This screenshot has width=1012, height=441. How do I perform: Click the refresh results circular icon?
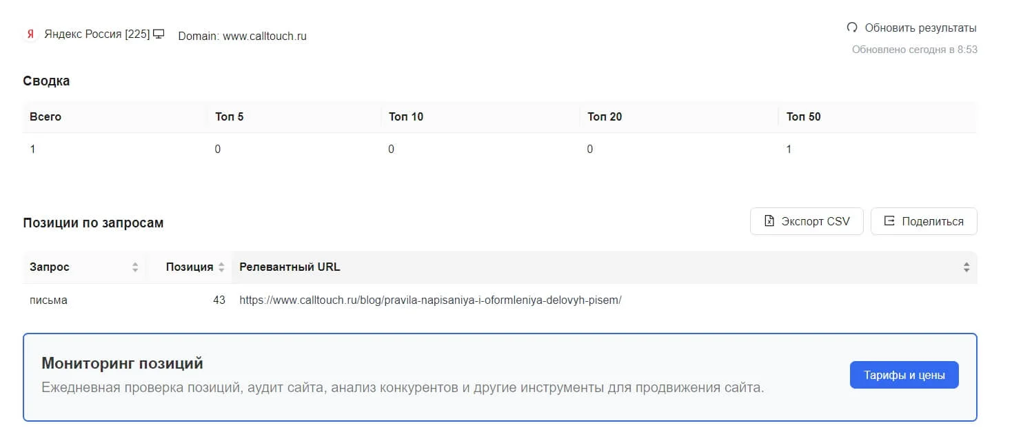tap(852, 28)
